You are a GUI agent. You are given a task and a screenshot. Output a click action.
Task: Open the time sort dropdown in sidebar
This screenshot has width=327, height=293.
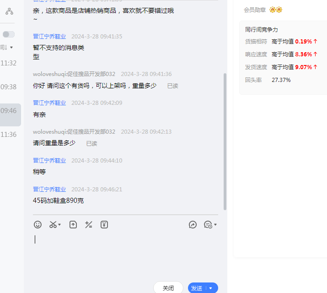(11, 47)
